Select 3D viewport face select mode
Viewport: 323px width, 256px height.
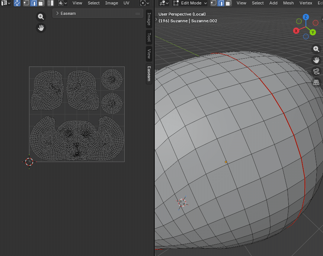pos(228,3)
